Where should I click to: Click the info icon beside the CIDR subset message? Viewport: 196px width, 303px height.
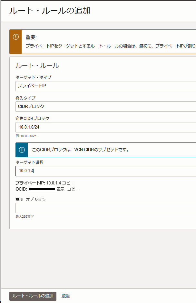pyautogui.click(x=21, y=150)
